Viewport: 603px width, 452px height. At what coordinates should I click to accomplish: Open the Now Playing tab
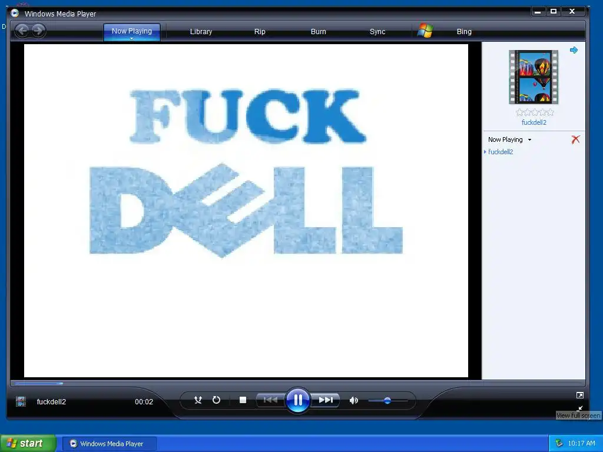(x=131, y=31)
